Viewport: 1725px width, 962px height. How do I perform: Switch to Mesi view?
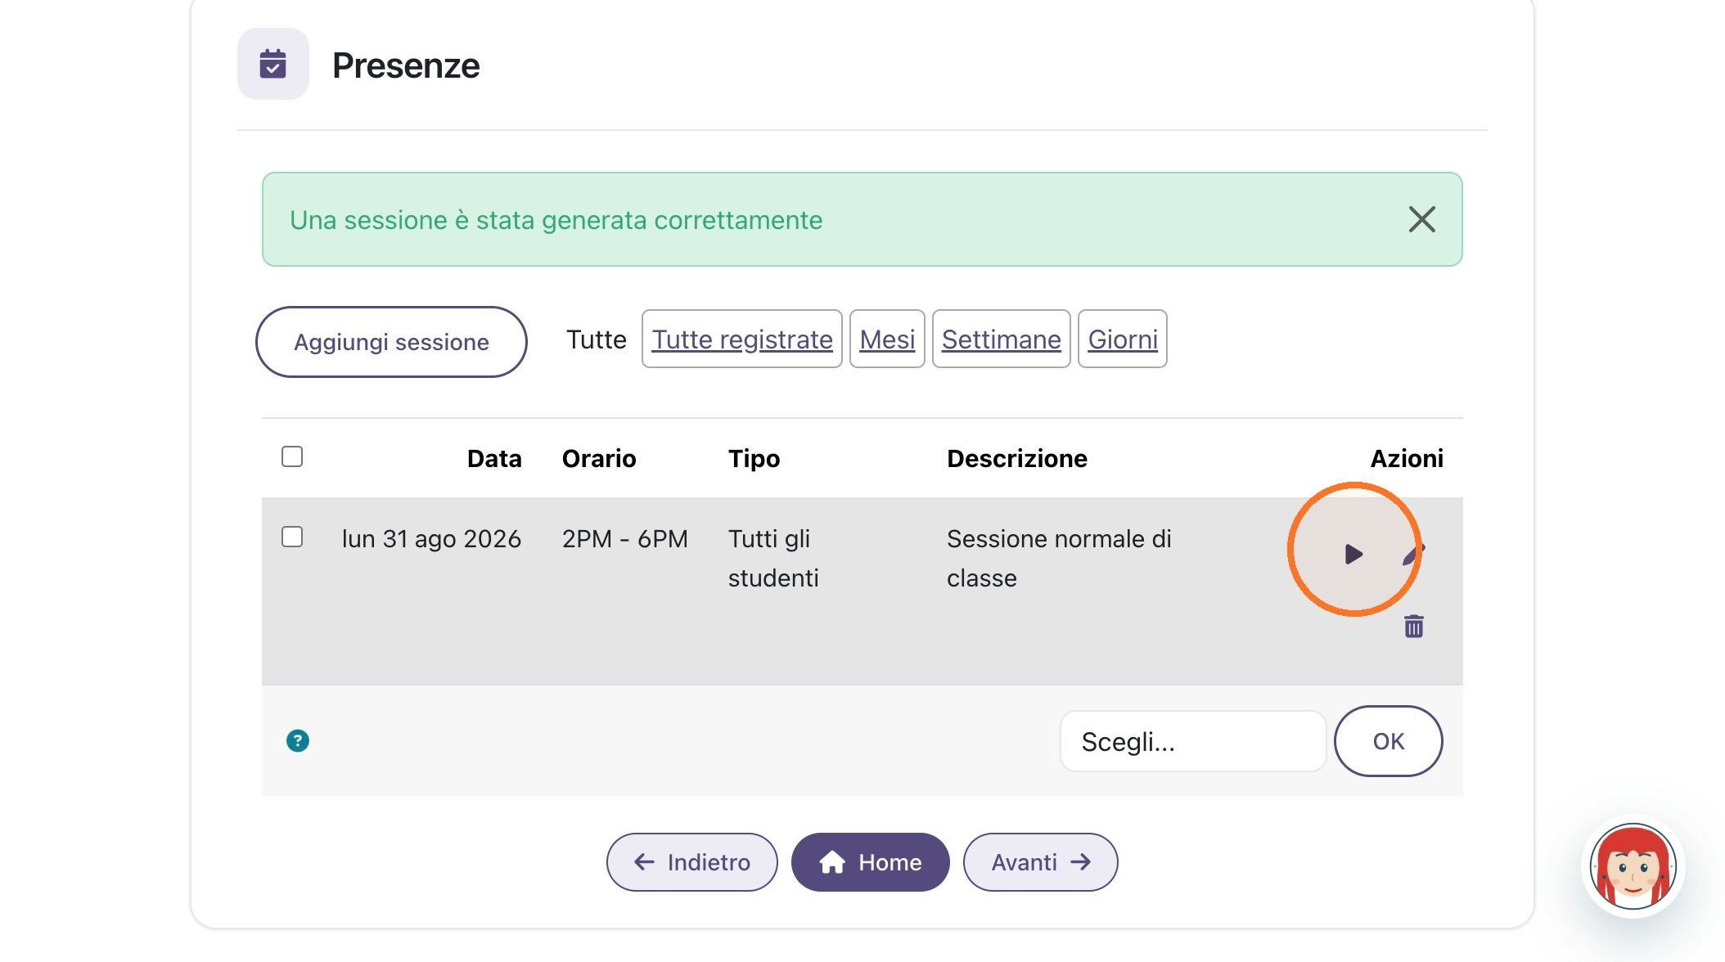coord(887,339)
